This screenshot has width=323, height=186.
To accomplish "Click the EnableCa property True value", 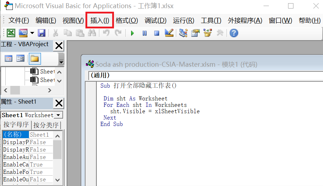I will [x=41, y=164].
